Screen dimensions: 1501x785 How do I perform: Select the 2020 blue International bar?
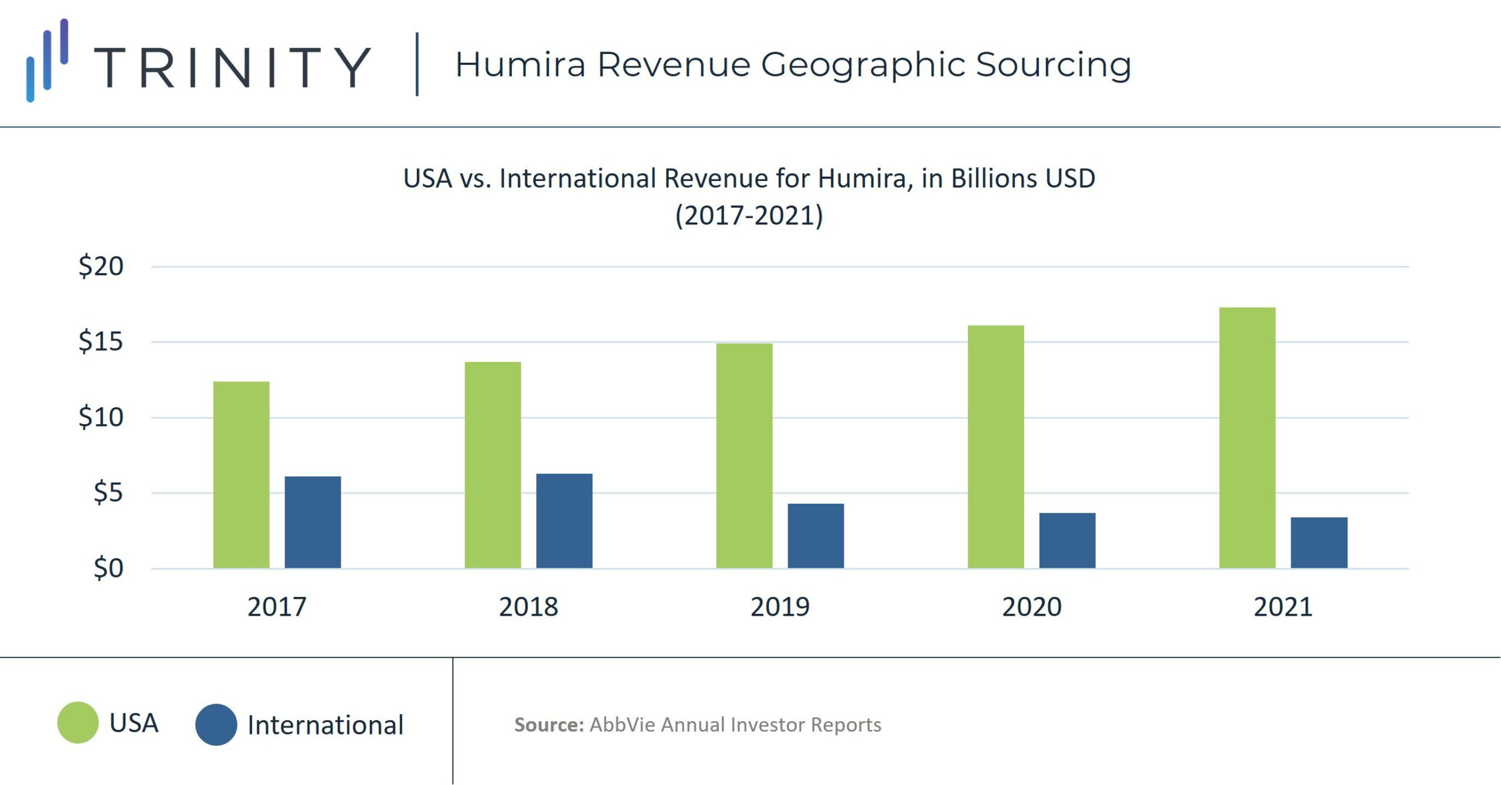pyautogui.click(x=1067, y=540)
